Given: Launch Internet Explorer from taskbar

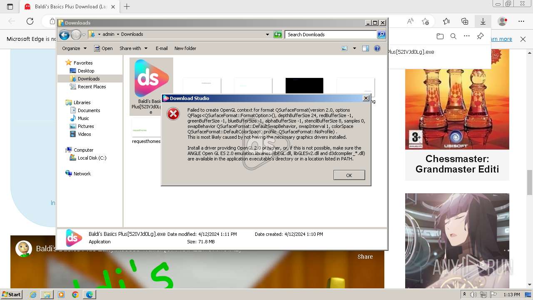Looking at the screenshot, I should [x=33, y=295].
